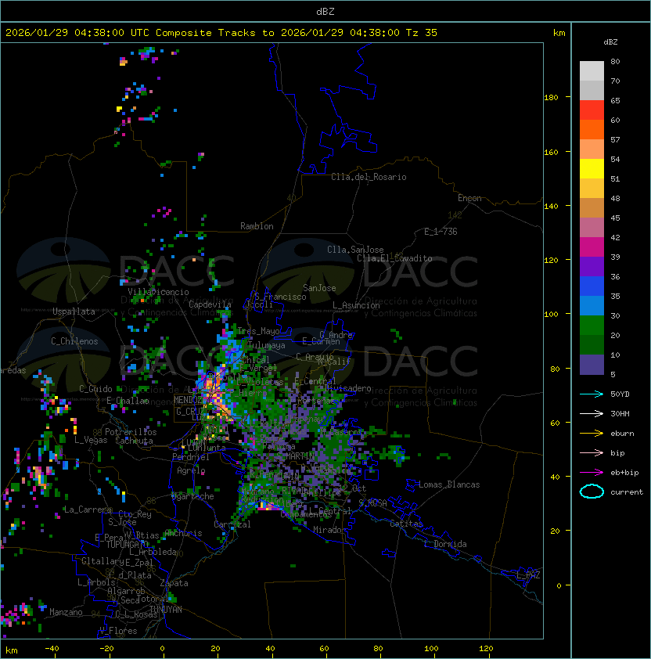Click the 'Agrelo' map label
The height and width of the screenshot is (659, 651).
(191, 470)
